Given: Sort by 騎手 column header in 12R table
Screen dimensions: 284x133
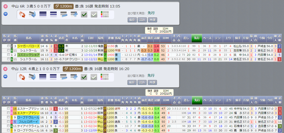Looking at the screenshot, I should (x=238, y=101).
